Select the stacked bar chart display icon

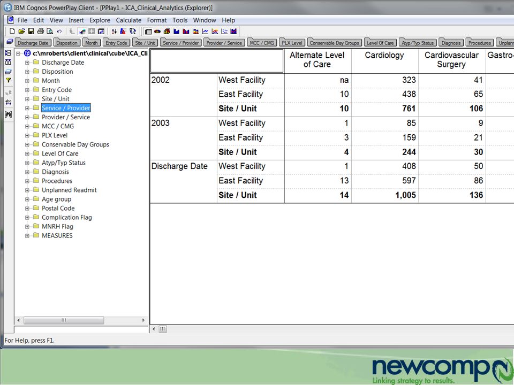(196, 32)
